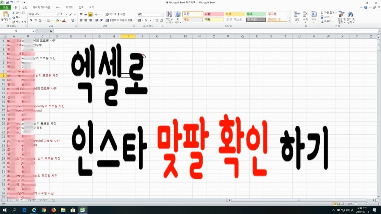The image size is (381, 214).
Task: Click Insert cells (삽입)
Action: pyautogui.click(x=297, y=17)
